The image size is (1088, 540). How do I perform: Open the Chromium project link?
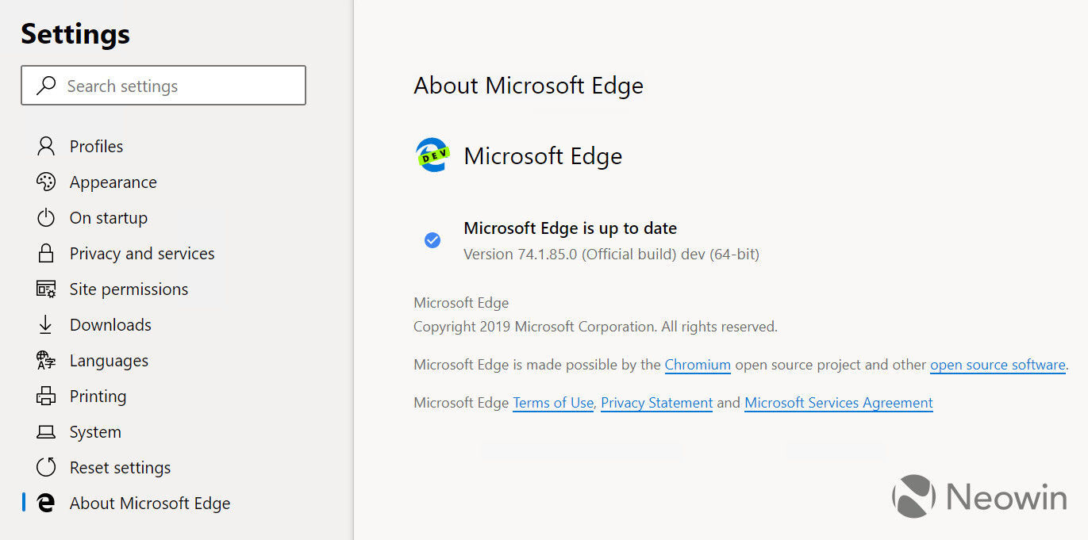pyautogui.click(x=697, y=365)
